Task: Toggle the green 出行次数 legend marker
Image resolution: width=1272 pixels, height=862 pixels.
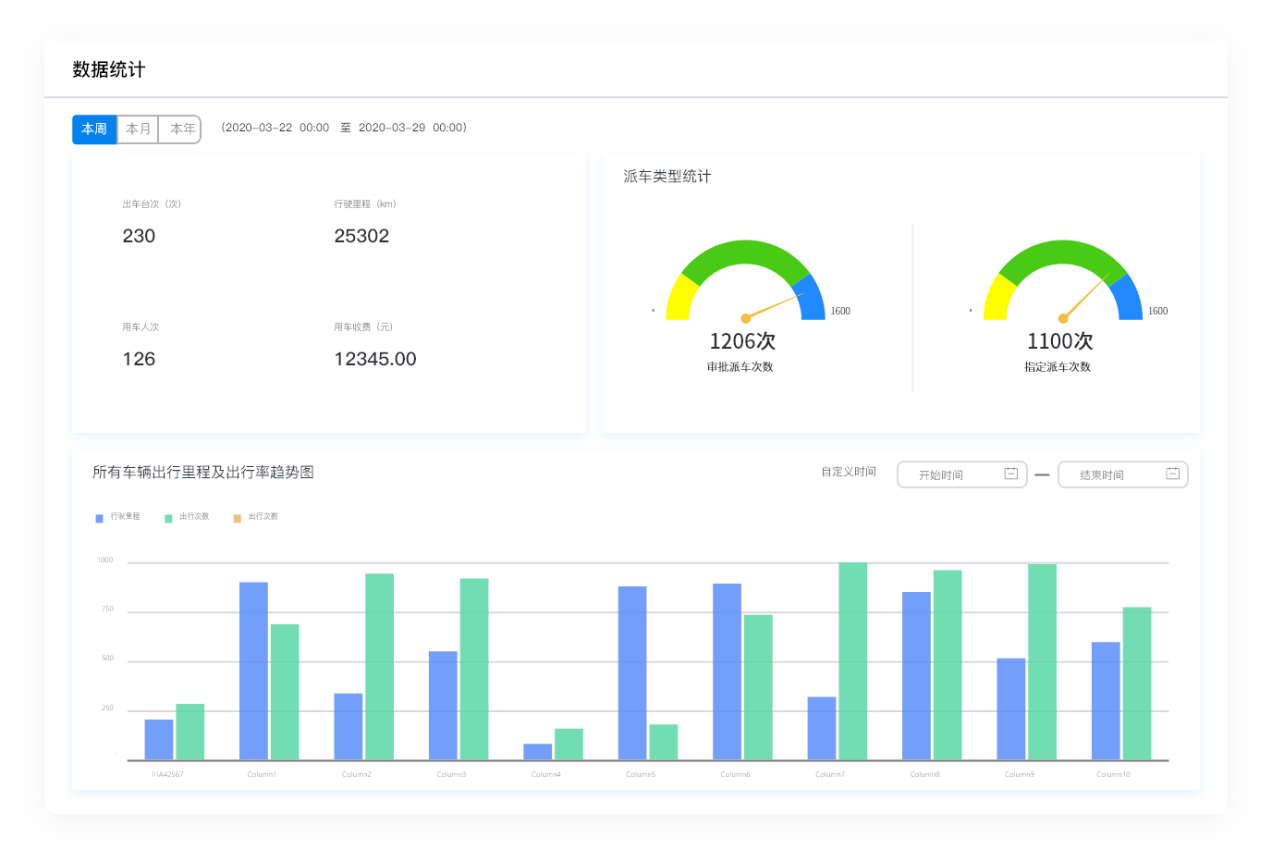Action: (x=168, y=518)
